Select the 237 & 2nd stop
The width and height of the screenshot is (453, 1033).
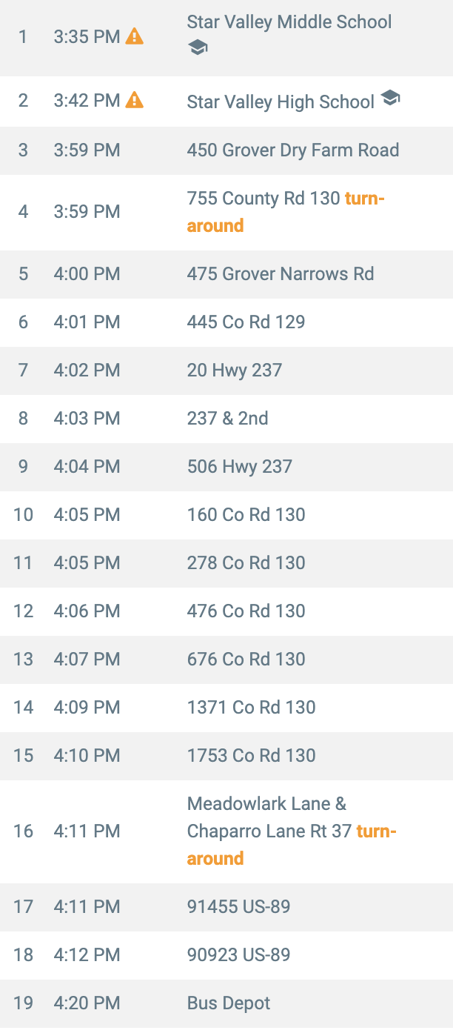pyautogui.click(x=226, y=419)
